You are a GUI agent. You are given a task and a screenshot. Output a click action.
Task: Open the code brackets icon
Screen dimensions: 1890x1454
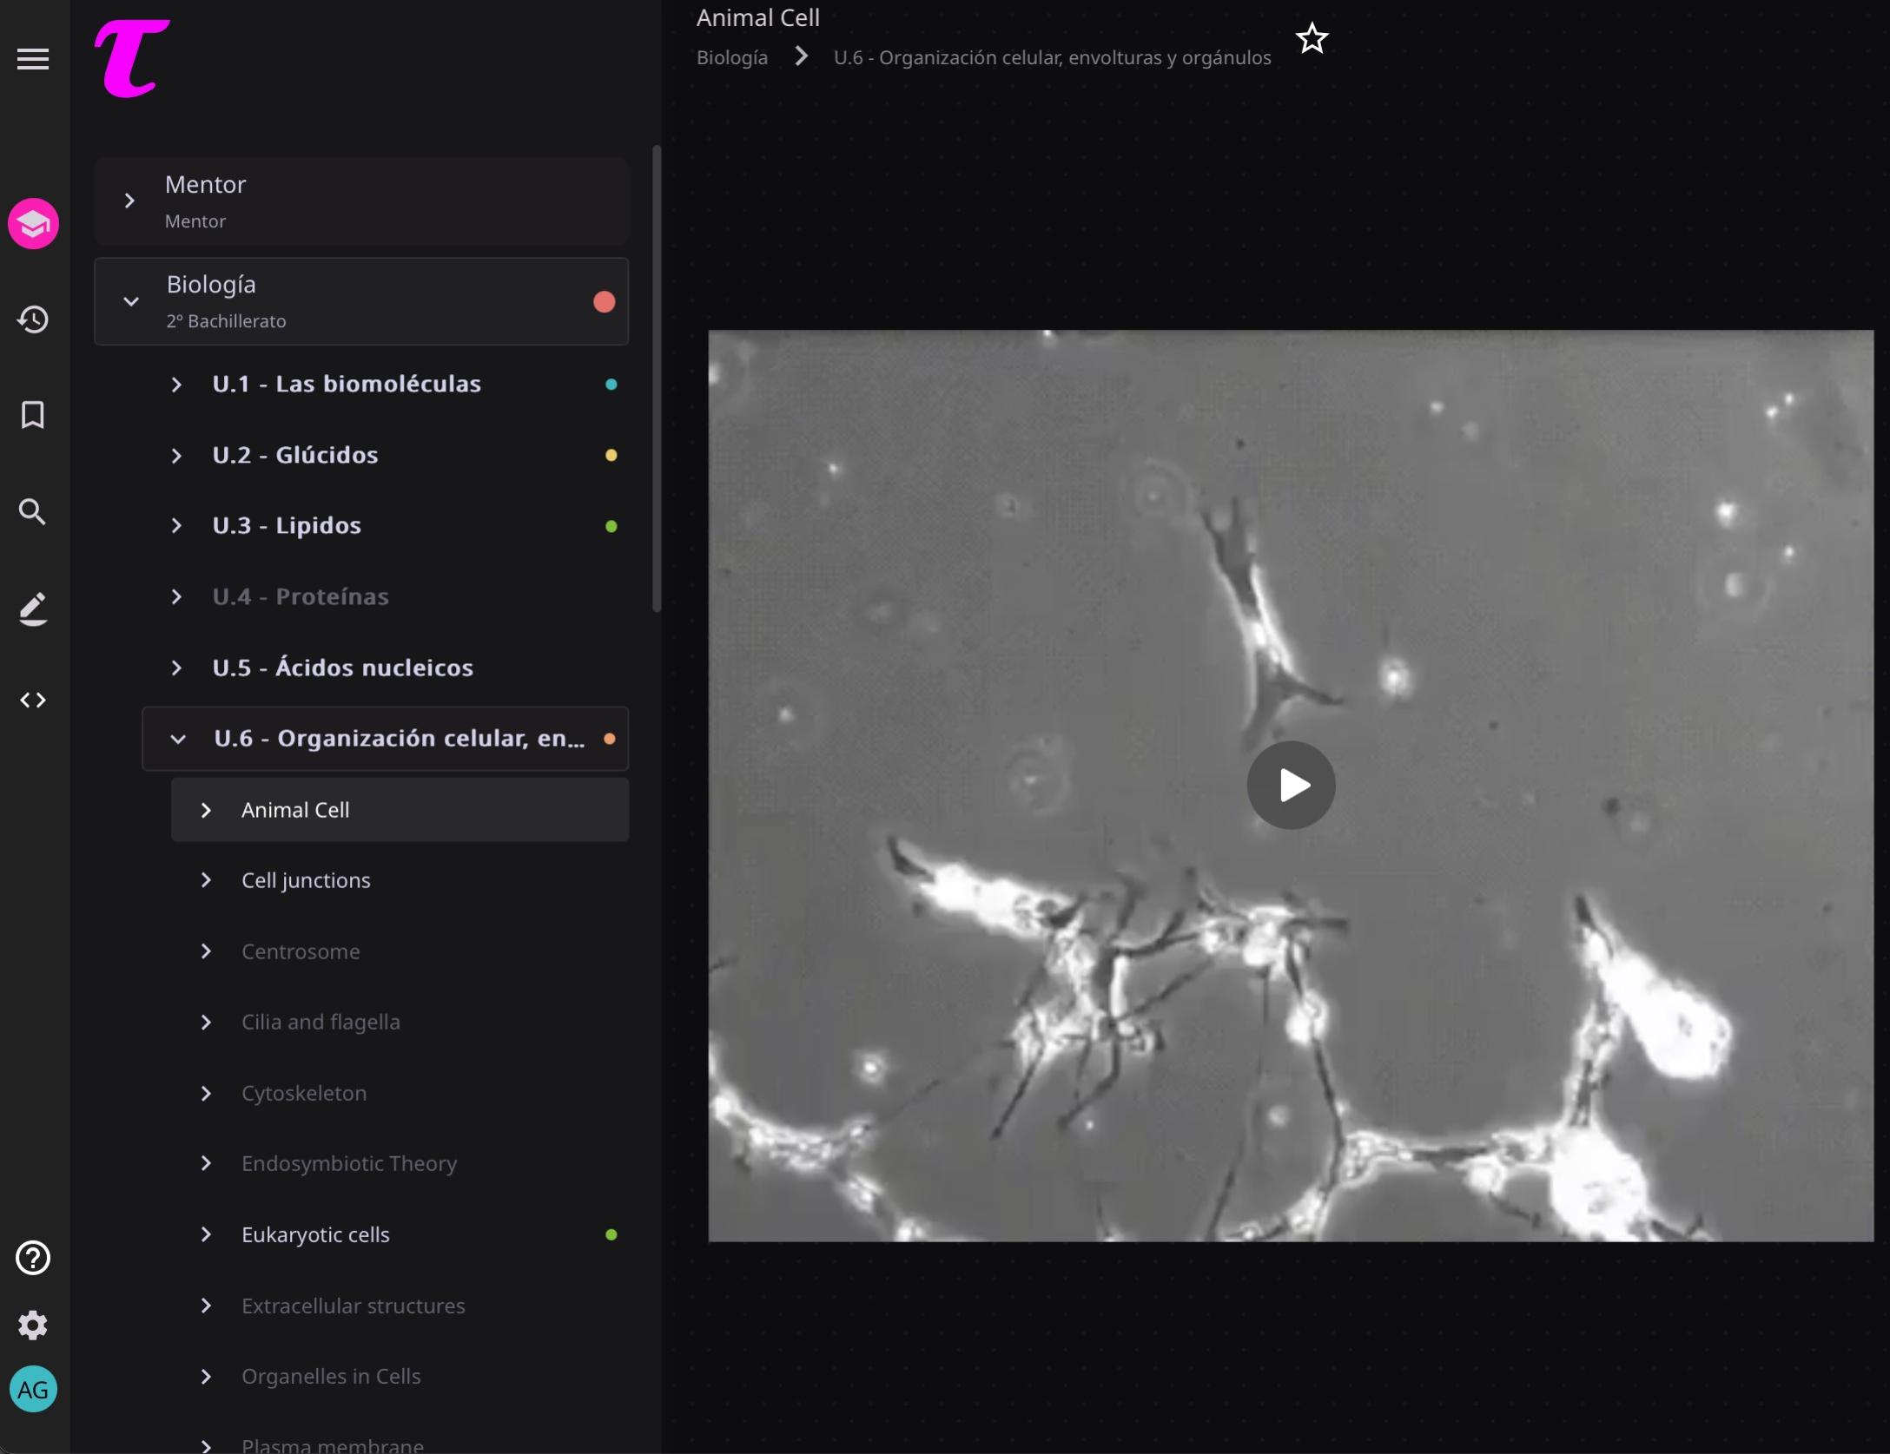point(33,700)
